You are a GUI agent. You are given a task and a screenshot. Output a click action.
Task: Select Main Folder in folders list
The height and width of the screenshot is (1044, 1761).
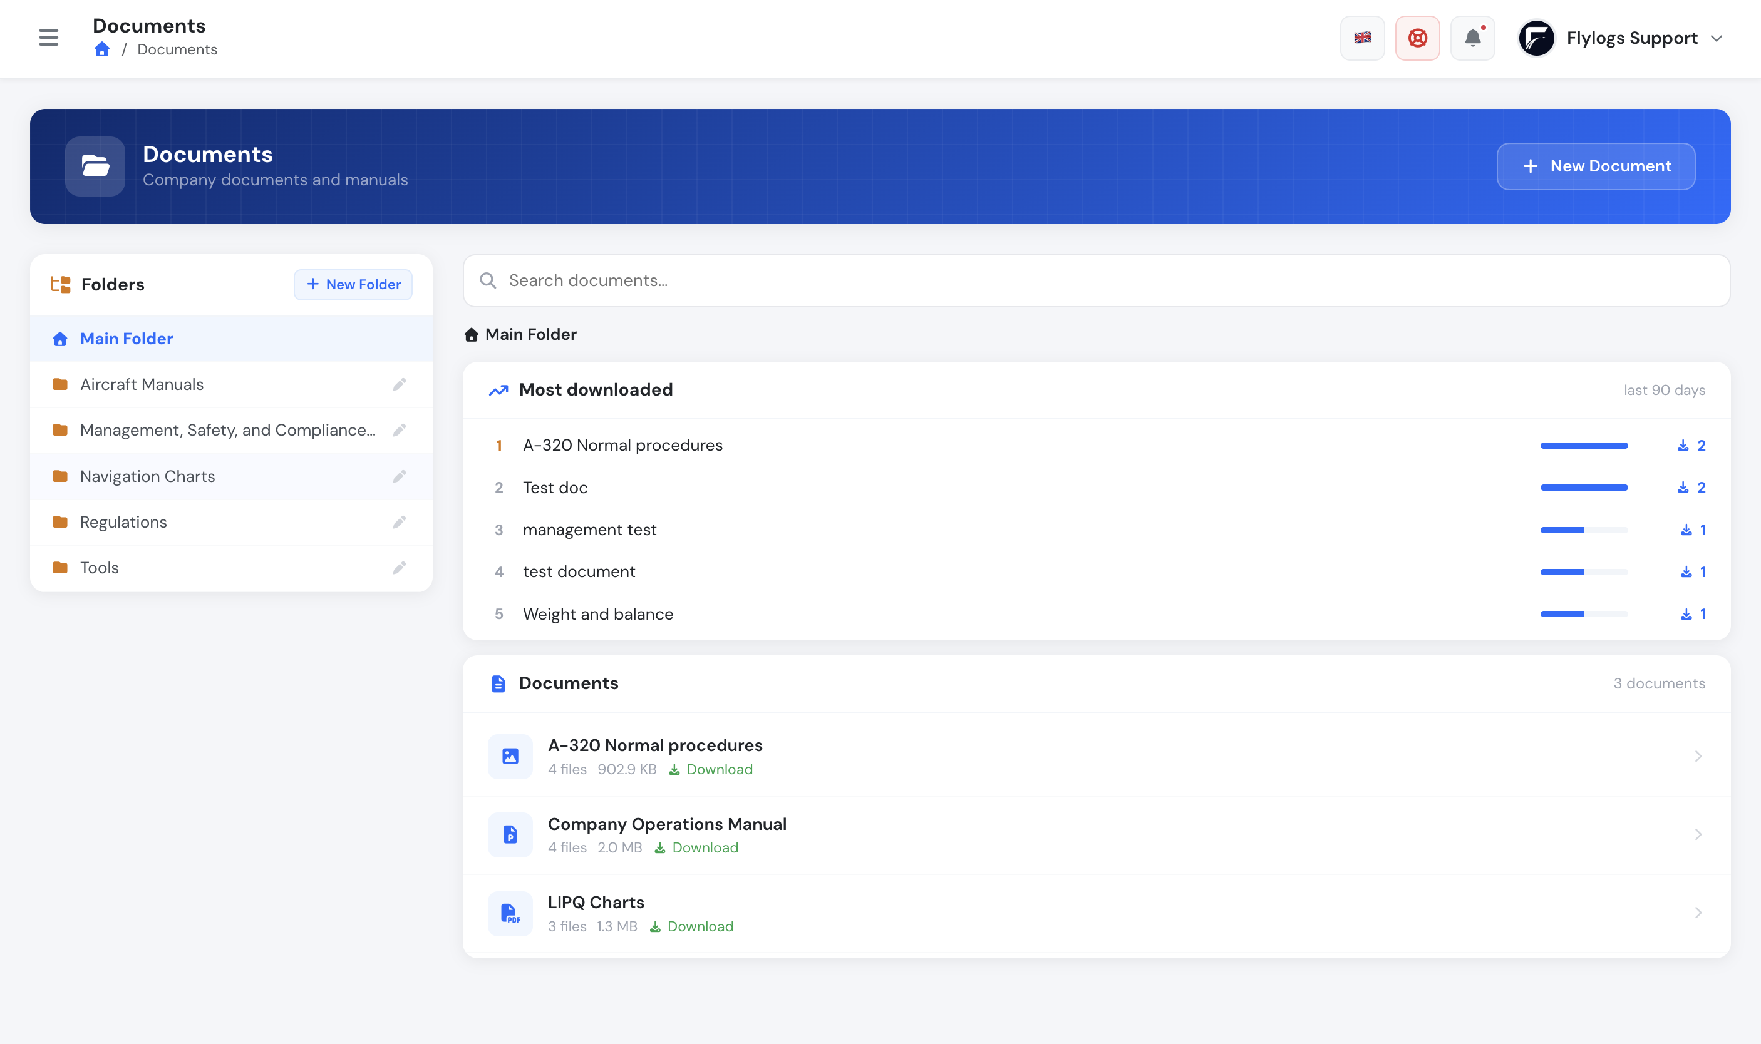pyautogui.click(x=231, y=339)
